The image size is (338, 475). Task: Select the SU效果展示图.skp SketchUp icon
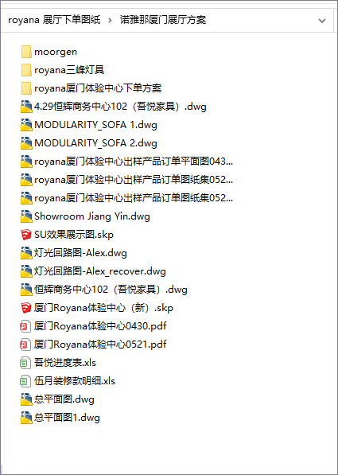[26, 235]
